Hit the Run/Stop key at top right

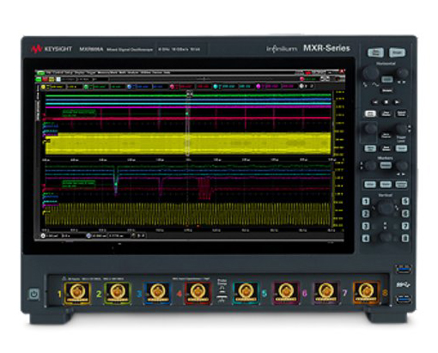pyautogui.click(x=375, y=52)
